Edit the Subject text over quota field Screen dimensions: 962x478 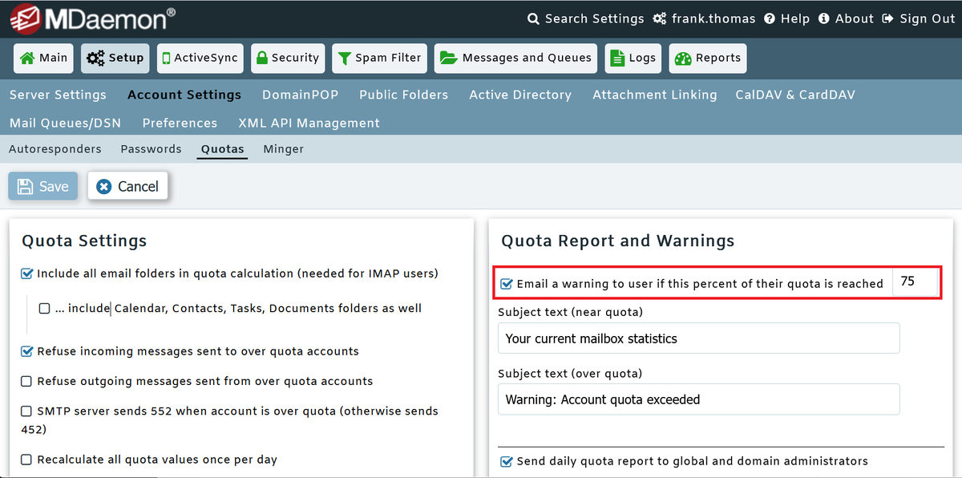[x=698, y=399]
